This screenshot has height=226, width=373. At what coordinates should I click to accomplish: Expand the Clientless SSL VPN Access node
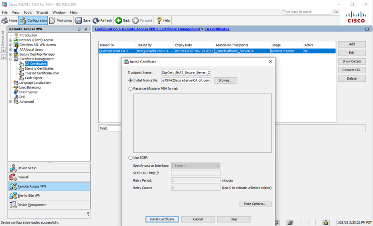[10, 45]
